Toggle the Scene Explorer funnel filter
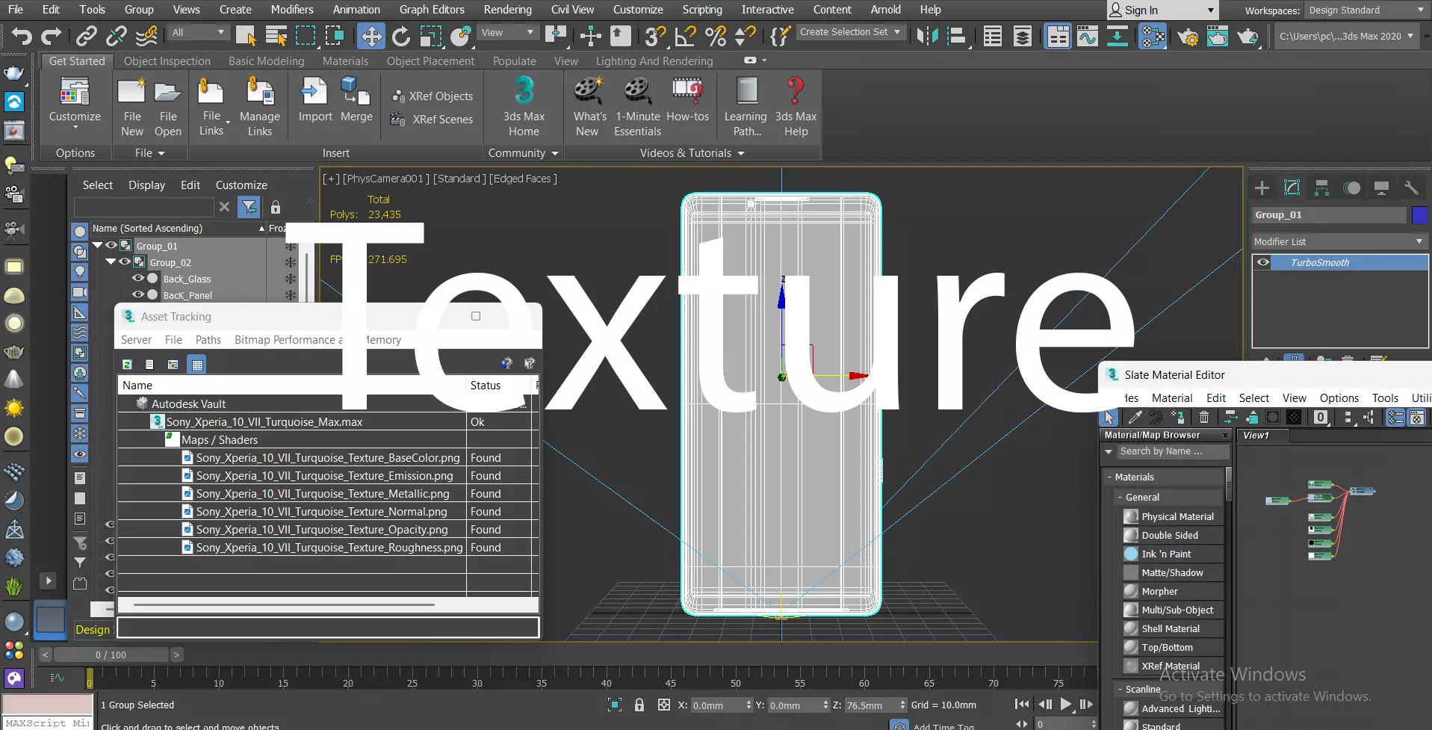The image size is (1432, 730). (249, 207)
